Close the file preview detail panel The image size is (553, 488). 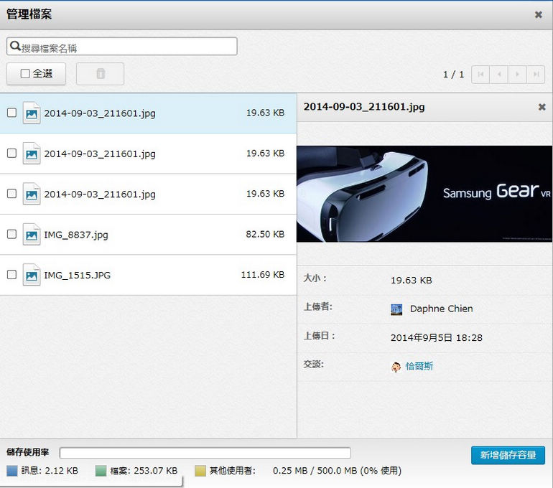point(542,107)
